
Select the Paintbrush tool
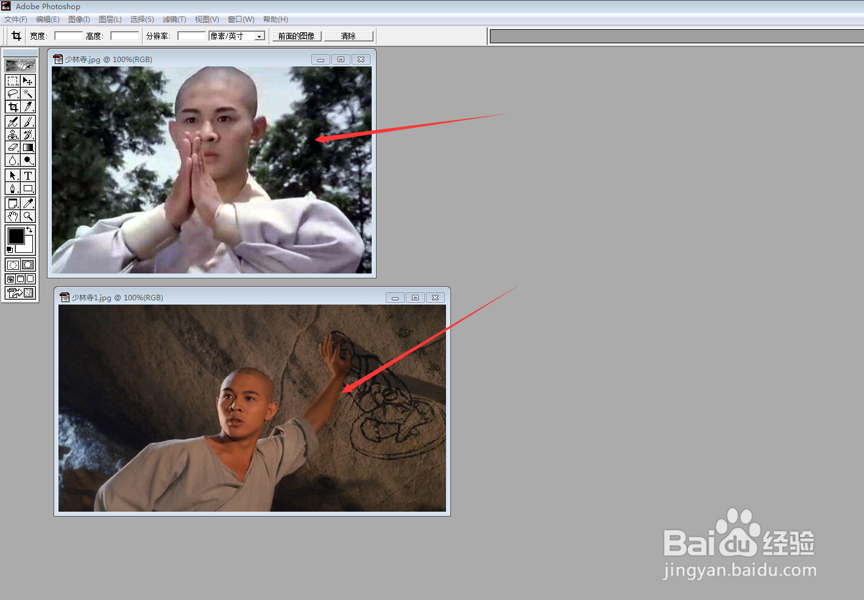click(x=28, y=122)
